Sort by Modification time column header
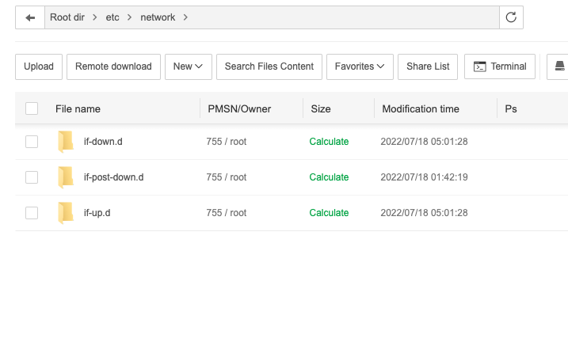The width and height of the screenshot is (568, 361). click(x=421, y=108)
